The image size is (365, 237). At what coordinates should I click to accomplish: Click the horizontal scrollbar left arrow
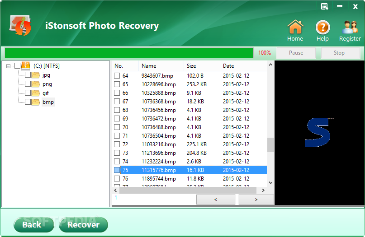tap(115, 191)
